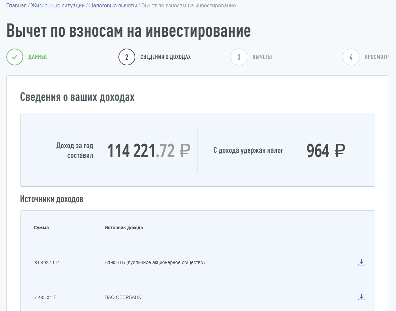
Task: Click the Просмотр step label
Action: [377, 57]
